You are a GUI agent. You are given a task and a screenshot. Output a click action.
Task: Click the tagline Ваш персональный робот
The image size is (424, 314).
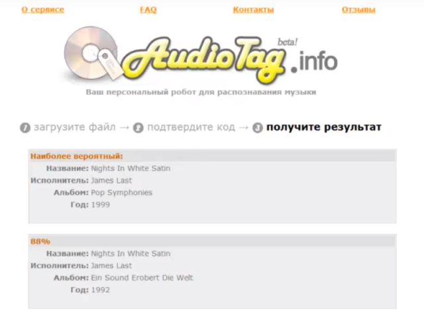pos(201,92)
